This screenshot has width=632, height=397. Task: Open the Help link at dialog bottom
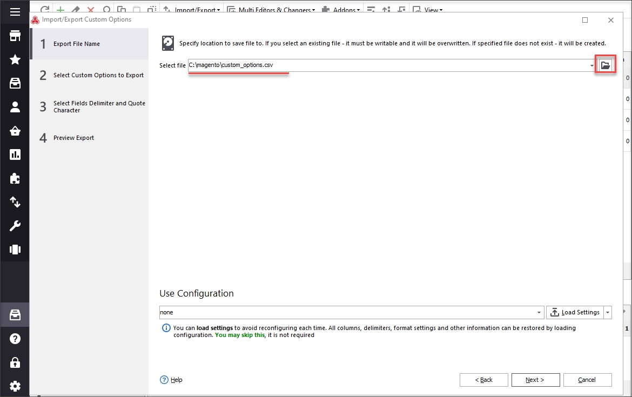coord(171,380)
